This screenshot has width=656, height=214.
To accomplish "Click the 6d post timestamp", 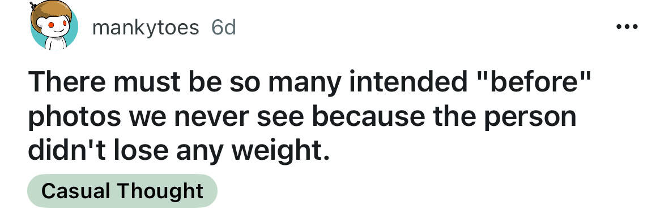I will 224,28.
